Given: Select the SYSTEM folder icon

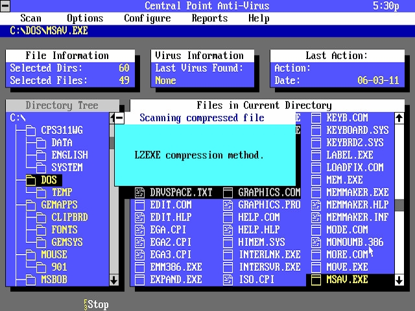Looking at the screenshot, I should [41, 168].
